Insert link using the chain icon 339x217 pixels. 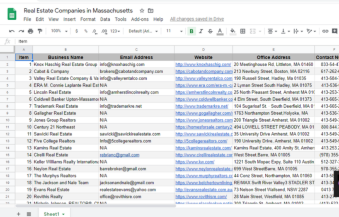click(x=325, y=31)
